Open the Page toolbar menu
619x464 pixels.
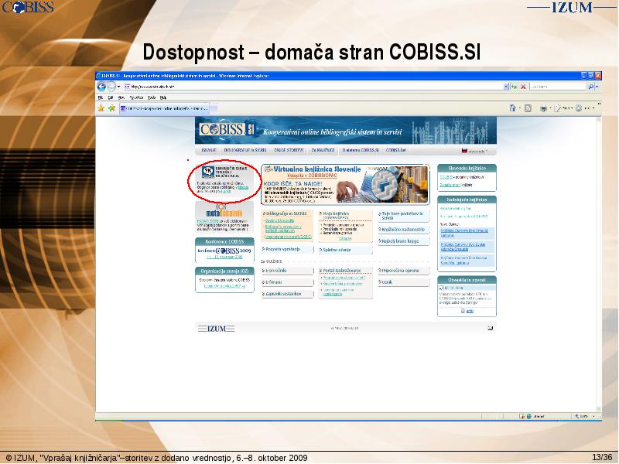tap(563, 108)
